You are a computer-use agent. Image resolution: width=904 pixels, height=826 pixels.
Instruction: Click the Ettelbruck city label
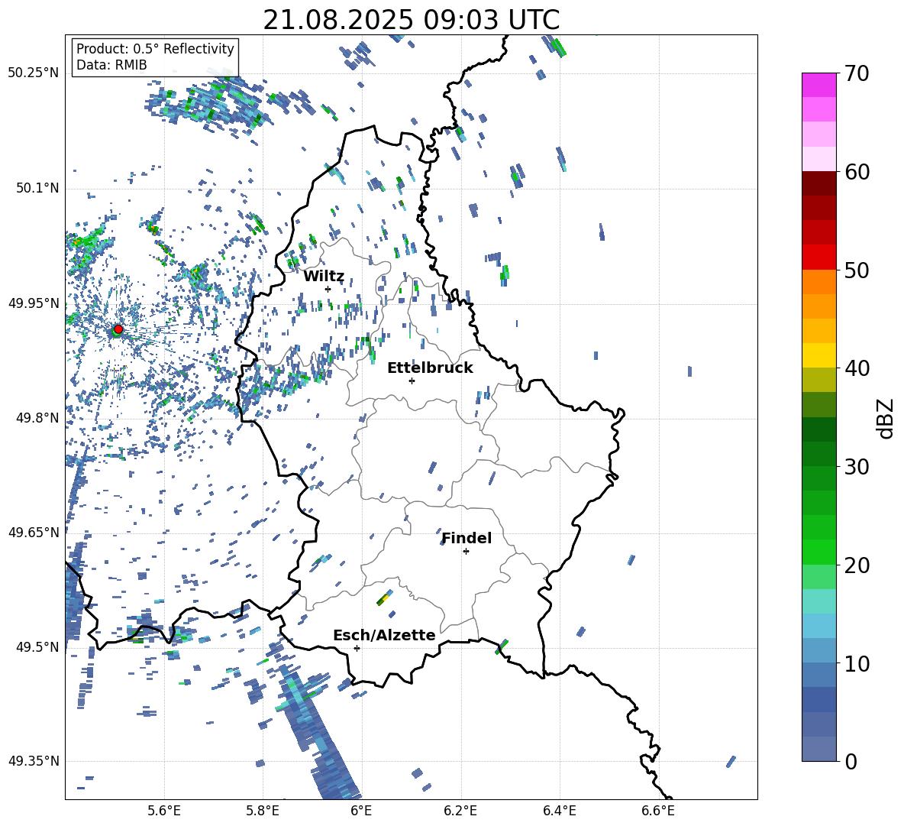click(x=430, y=368)
